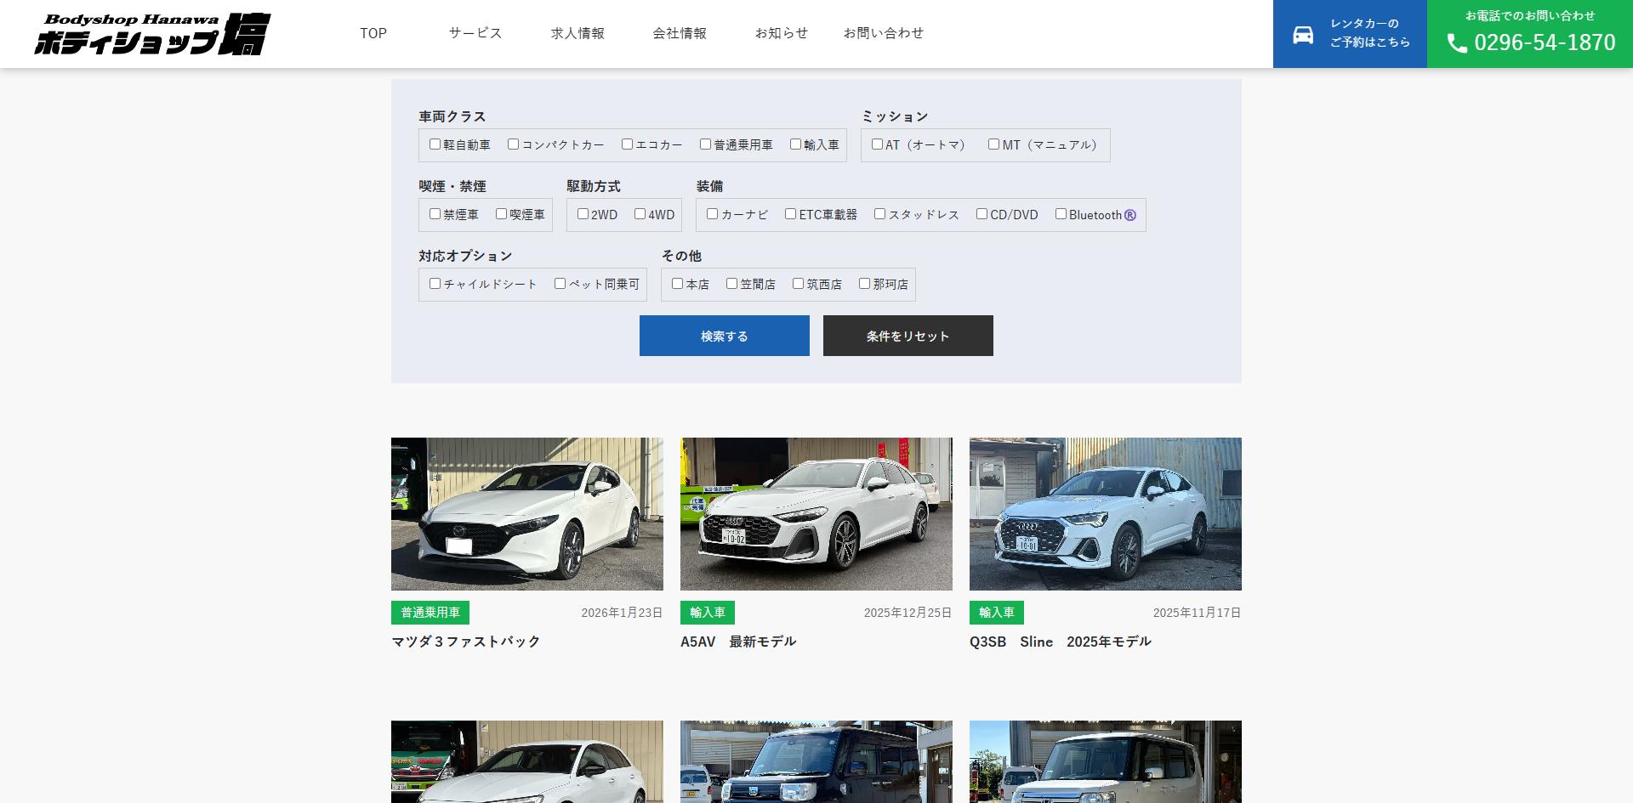Check the スタッドレス checkbox
The image size is (1633, 803).
pos(879,214)
